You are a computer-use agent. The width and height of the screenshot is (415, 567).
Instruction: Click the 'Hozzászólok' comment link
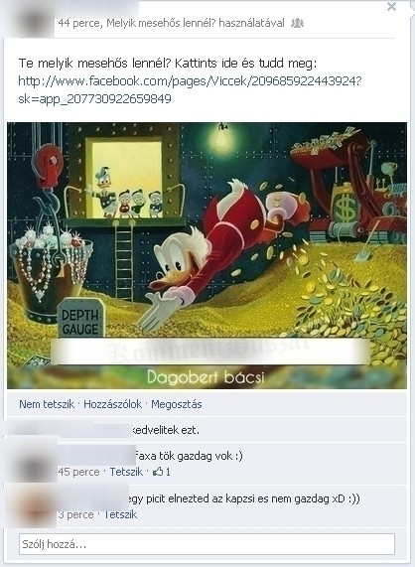pos(113,404)
